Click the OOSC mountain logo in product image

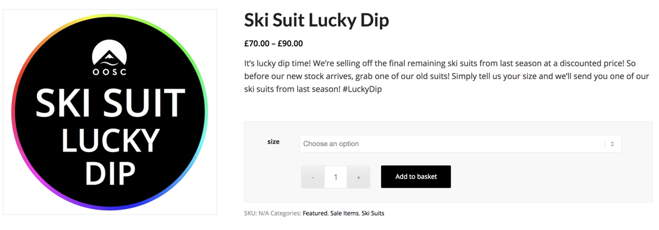109,57
